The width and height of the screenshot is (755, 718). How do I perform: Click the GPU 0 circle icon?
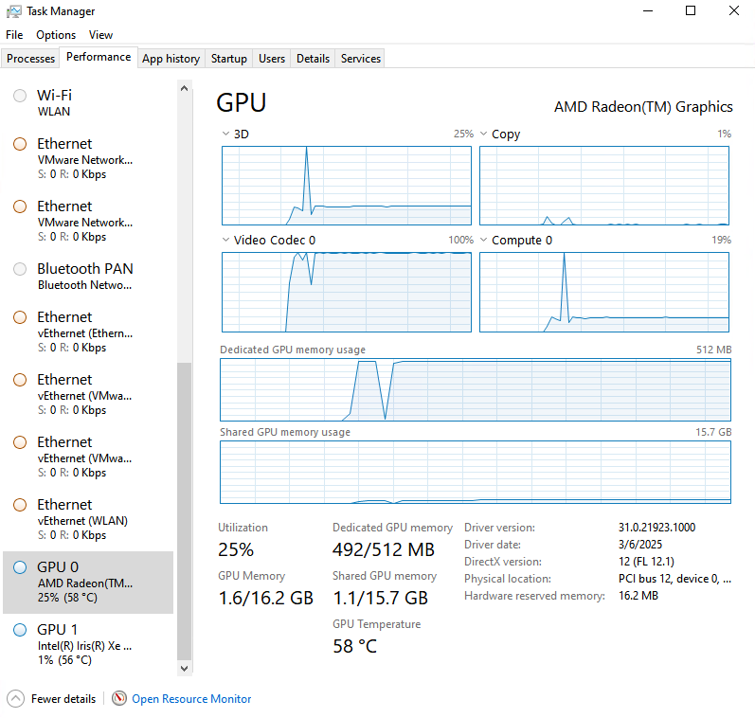20,567
